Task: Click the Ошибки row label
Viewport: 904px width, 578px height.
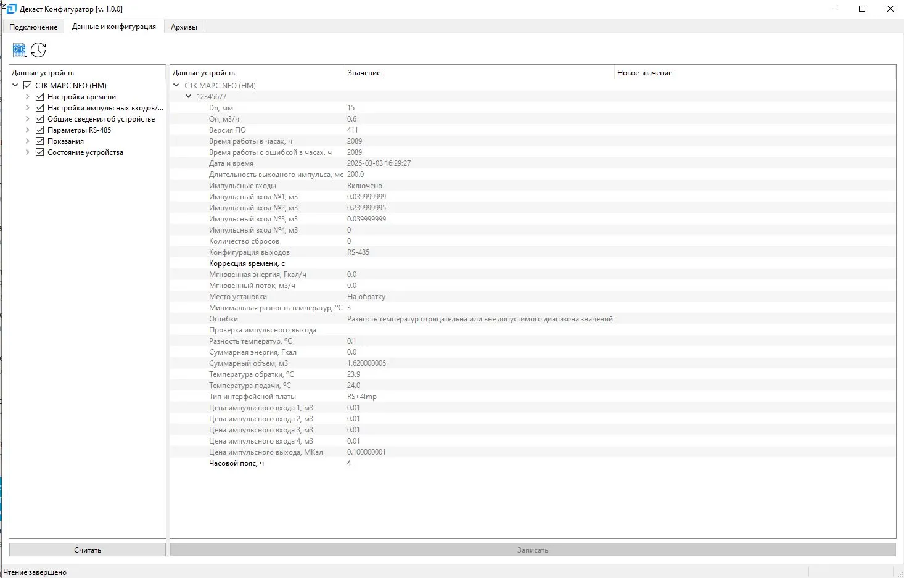Action: tap(223, 319)
